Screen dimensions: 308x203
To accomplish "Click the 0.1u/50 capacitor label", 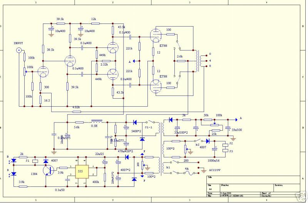I will coord(60,190).
